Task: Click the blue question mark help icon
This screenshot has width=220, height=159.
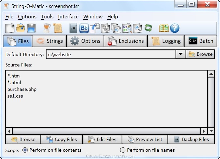Action: [x=175, y=28]
